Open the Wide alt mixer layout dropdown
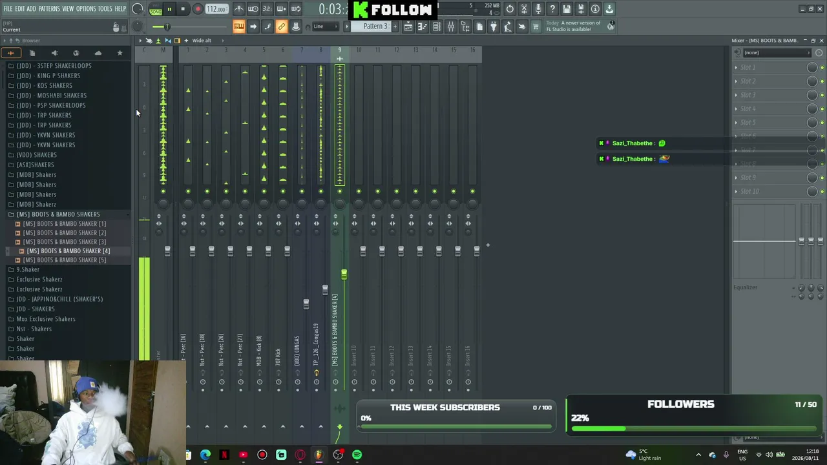Image resolution: width=827 pixels, height=465 pixels. (x=202, y=41)
